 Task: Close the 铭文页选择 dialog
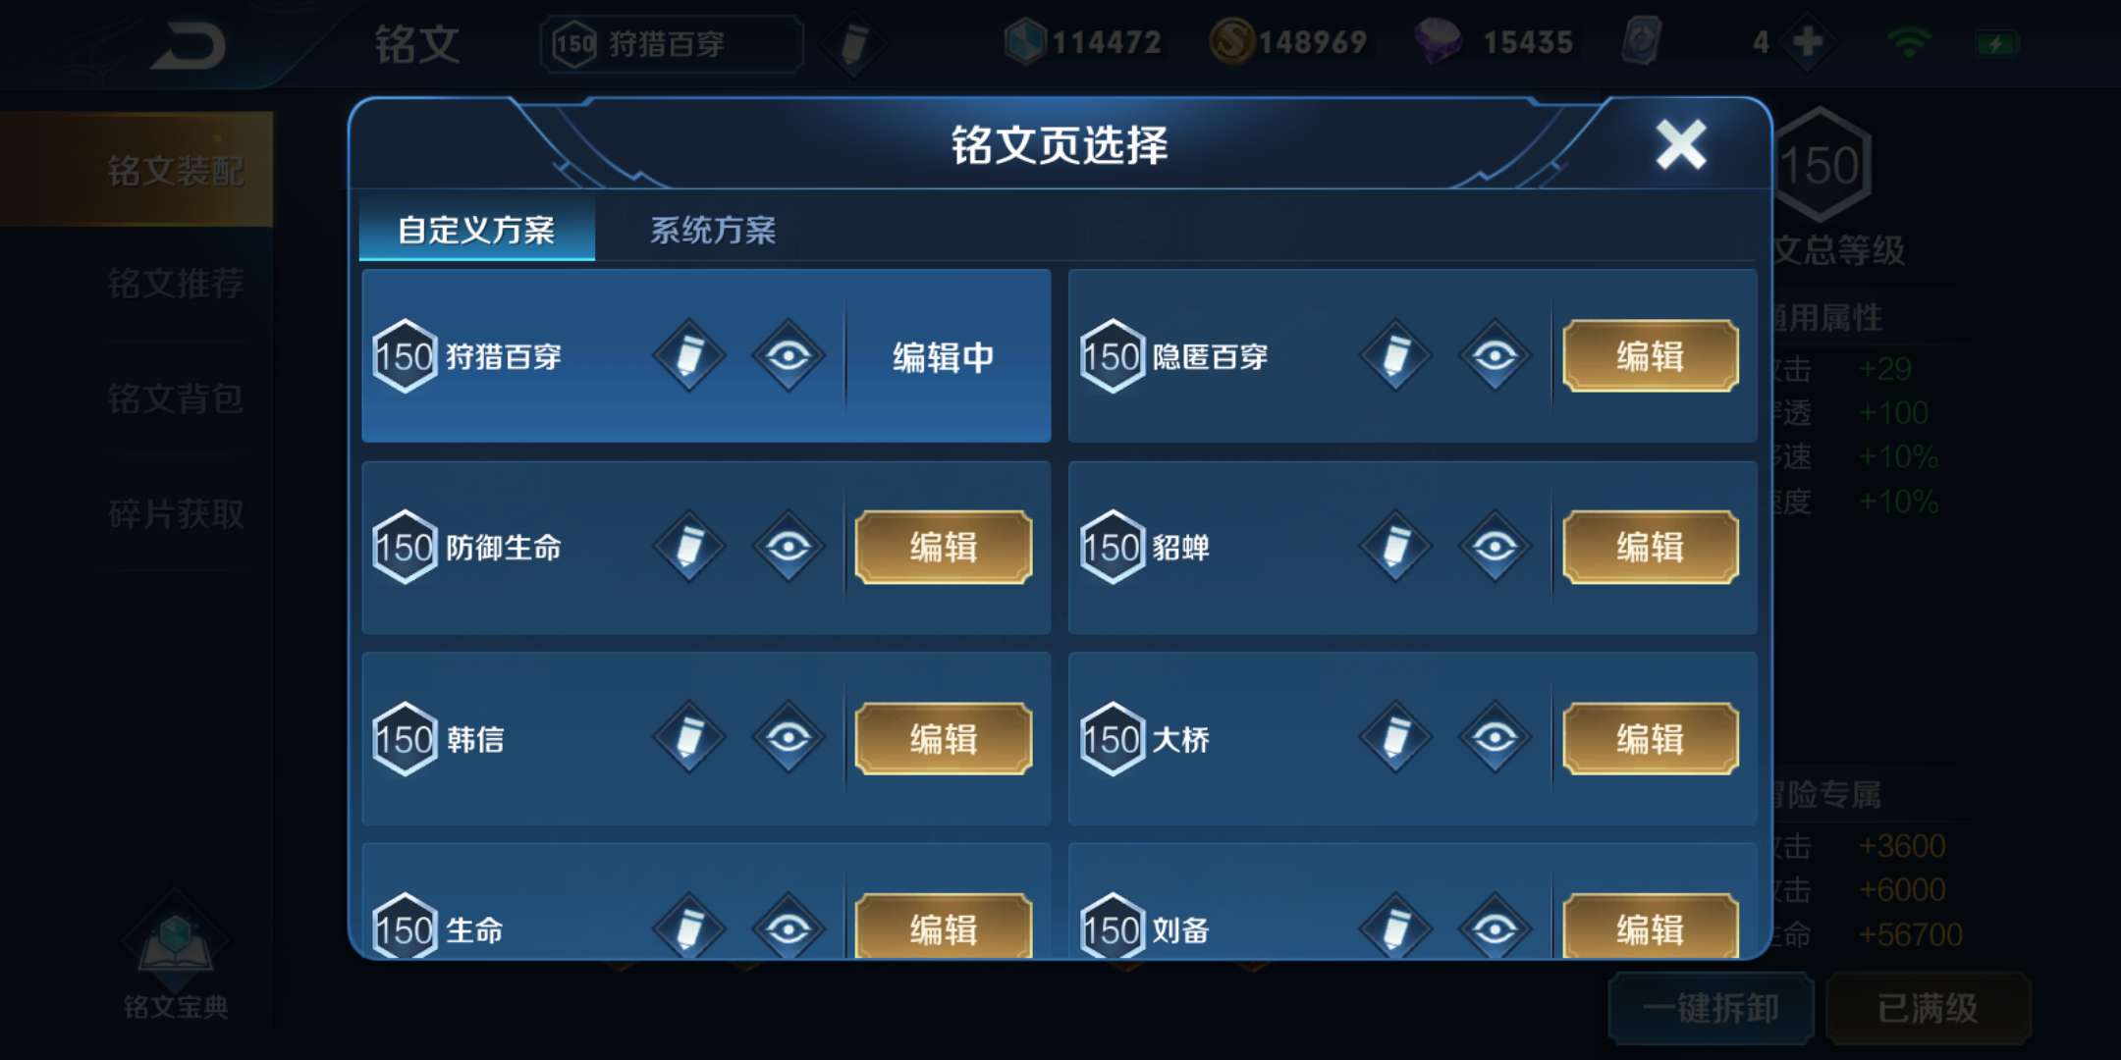coord(1681,145)
